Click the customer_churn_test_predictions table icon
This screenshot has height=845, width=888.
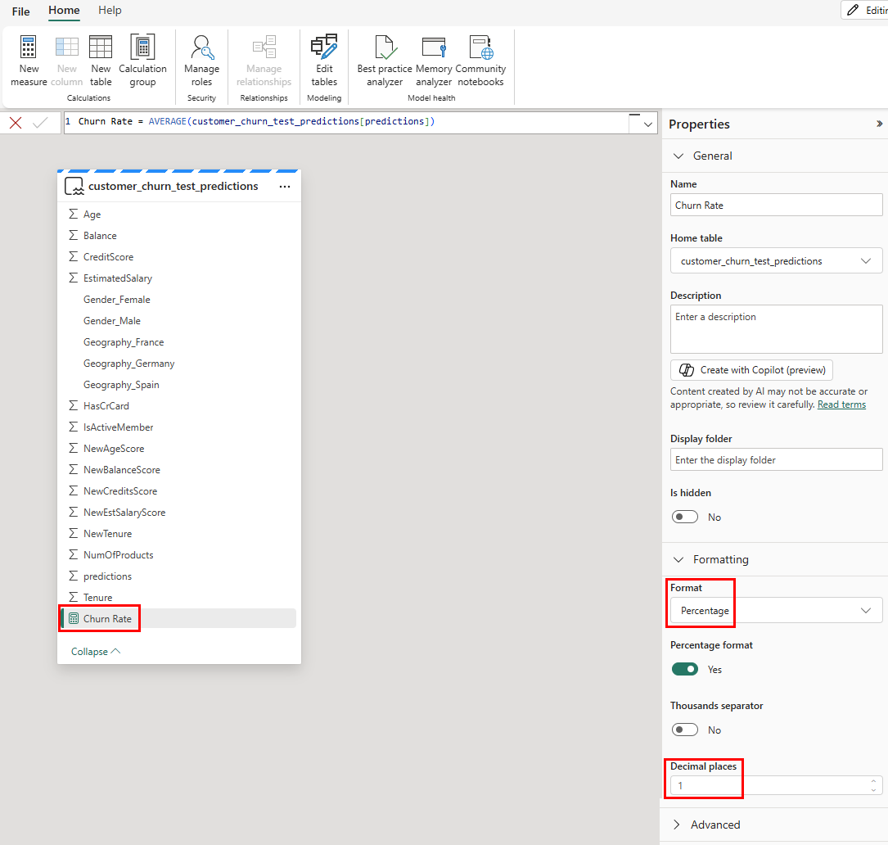74,187
